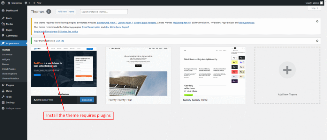
Task: Follow the Breadcrumb NavXT link
Action: 107,23
